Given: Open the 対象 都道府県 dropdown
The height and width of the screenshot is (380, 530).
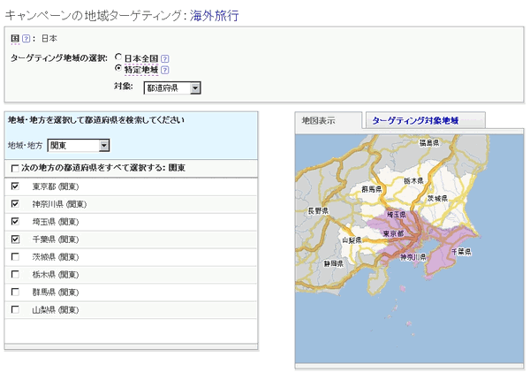Looking at the screenshot, I should (x=172, y=87).
